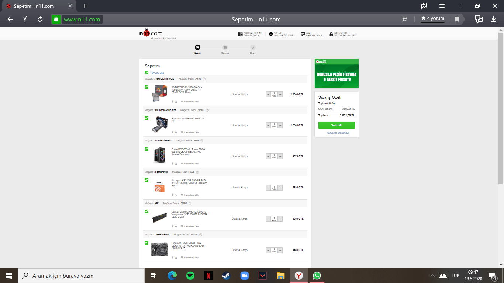
Task: Uncheck the Corsair Vengeance RAM item
Action: pyautogui.click(x=146, y=212)
